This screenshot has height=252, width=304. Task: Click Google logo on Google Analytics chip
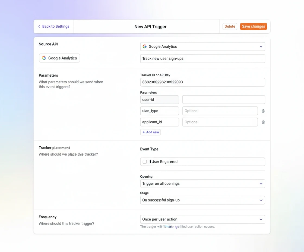point(44,58)
